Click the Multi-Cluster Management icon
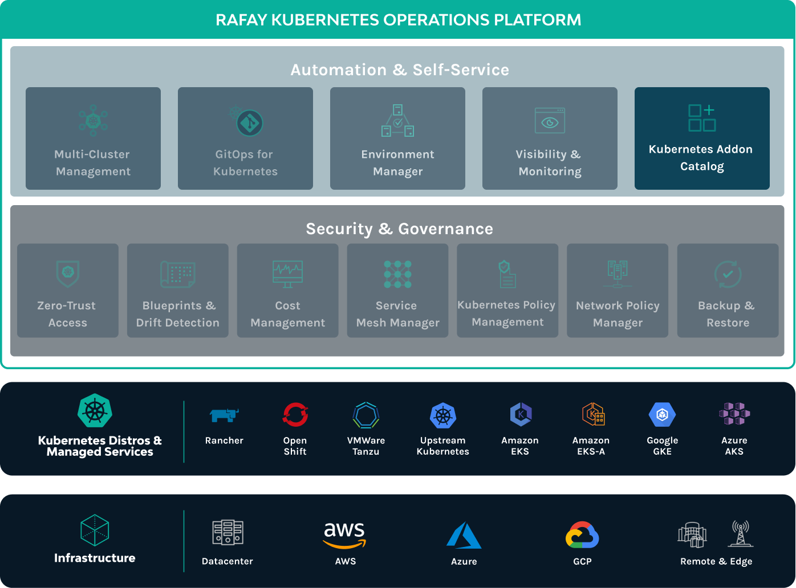Image resolution: width=796 pixels, height=588 pixels. click(93, 120)
